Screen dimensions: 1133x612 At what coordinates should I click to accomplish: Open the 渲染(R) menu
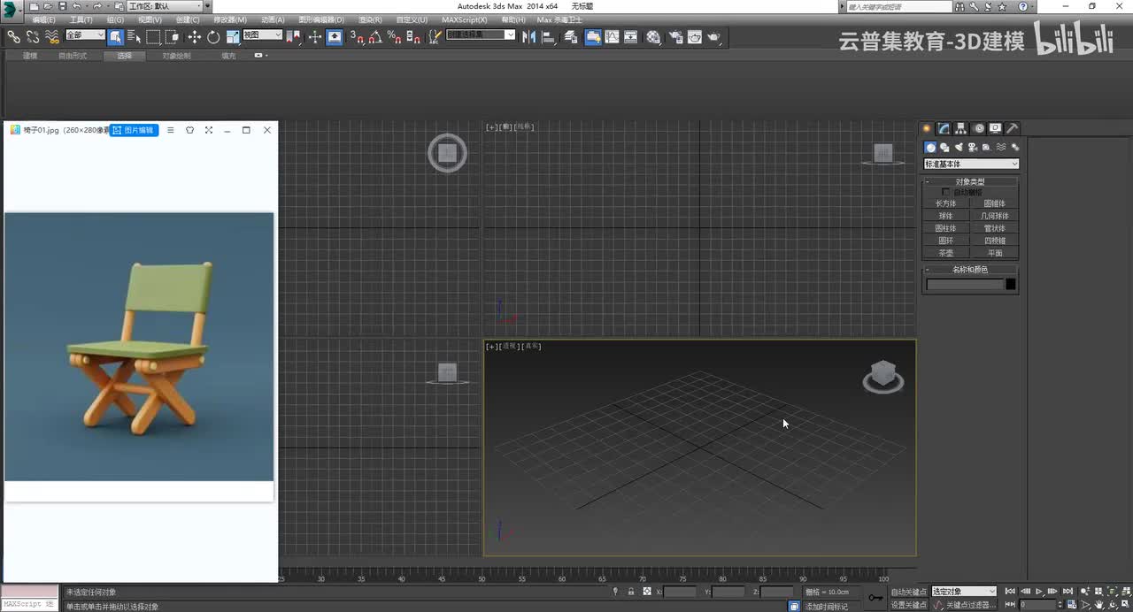click(370, 19)
